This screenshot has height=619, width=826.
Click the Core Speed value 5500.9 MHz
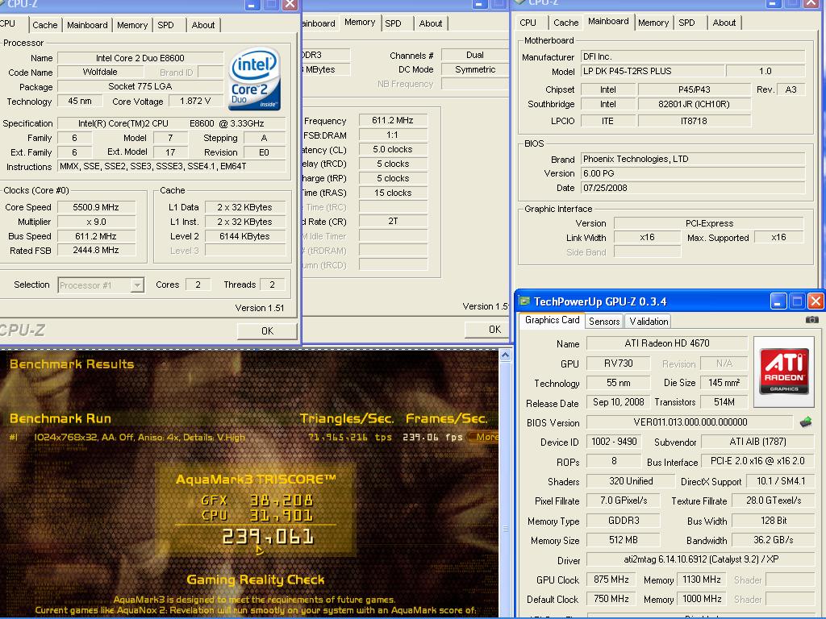[97, 207]
